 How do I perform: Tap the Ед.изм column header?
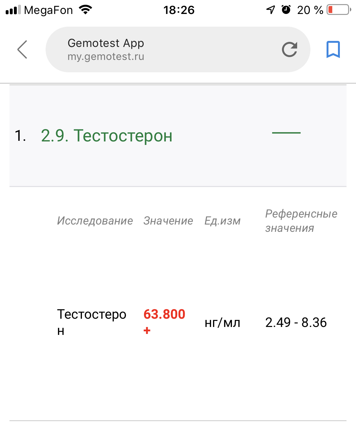point(222,221)
